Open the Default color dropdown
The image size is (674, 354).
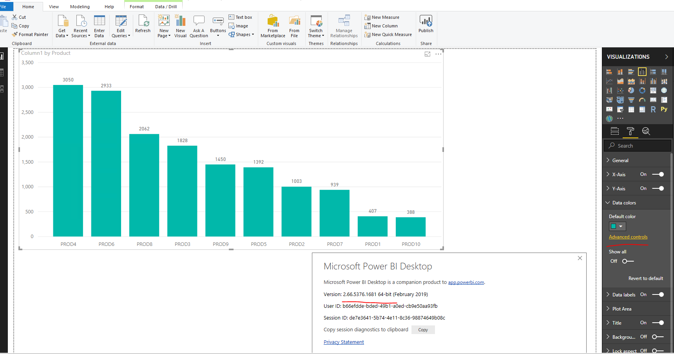pyautogui.click(x=621, y=226)
